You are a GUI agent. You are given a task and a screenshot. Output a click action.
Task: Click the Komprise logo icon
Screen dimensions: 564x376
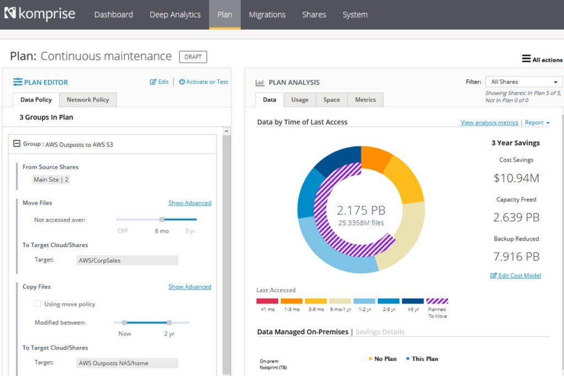[x=10, y=13]
